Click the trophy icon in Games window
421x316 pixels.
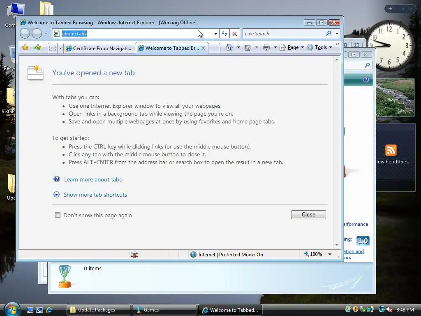click(x=65, y=276)
